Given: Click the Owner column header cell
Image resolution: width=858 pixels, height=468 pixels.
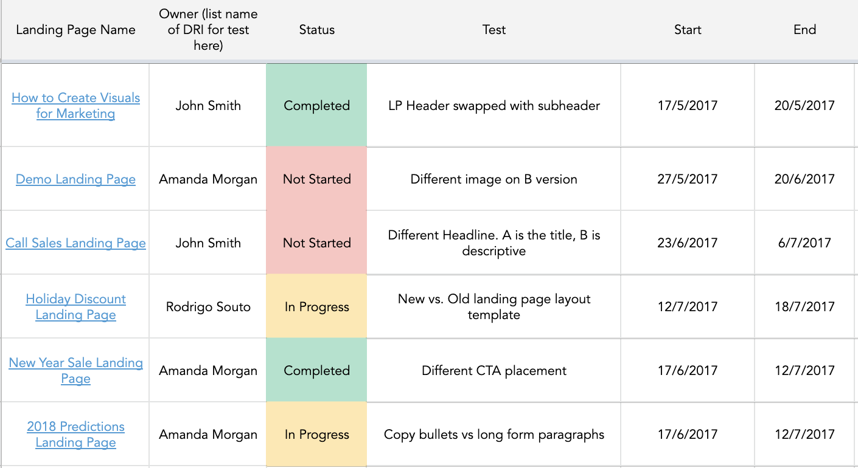Looking at the screenshot, I should coord(208,30).
